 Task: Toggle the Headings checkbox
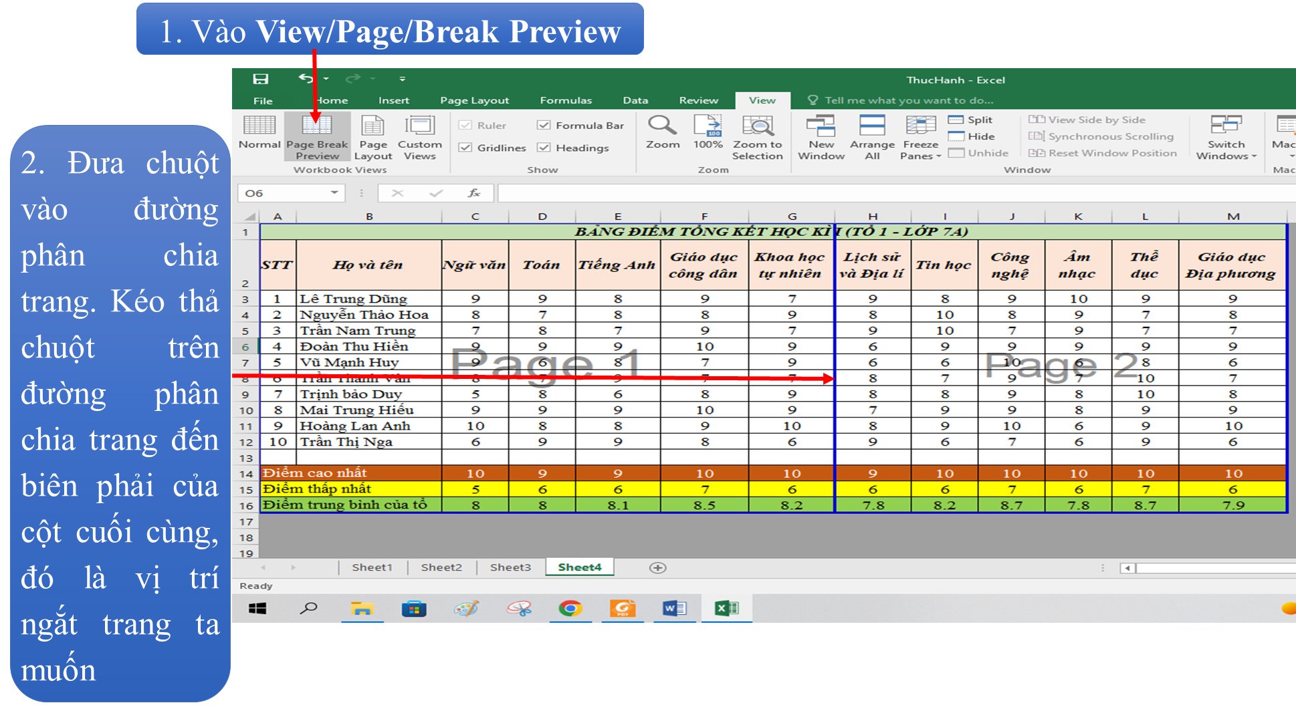544,148
